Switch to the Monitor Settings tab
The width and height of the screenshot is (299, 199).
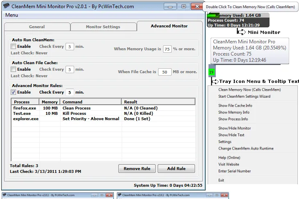tap(103, 27)
